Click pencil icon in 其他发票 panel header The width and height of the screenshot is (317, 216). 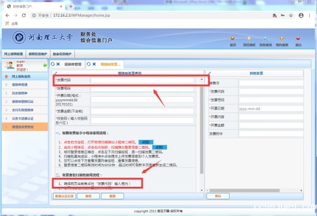(209, 73)
